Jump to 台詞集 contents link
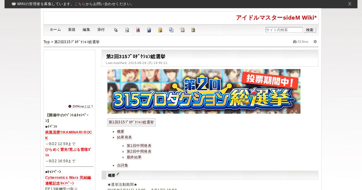The height and width of the screenshot is (190, 362). [x=122, y=166]
